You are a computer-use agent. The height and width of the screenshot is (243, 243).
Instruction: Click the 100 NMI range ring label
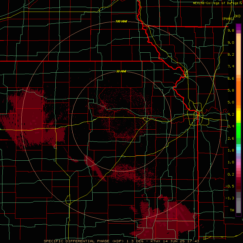coord(121,21)
